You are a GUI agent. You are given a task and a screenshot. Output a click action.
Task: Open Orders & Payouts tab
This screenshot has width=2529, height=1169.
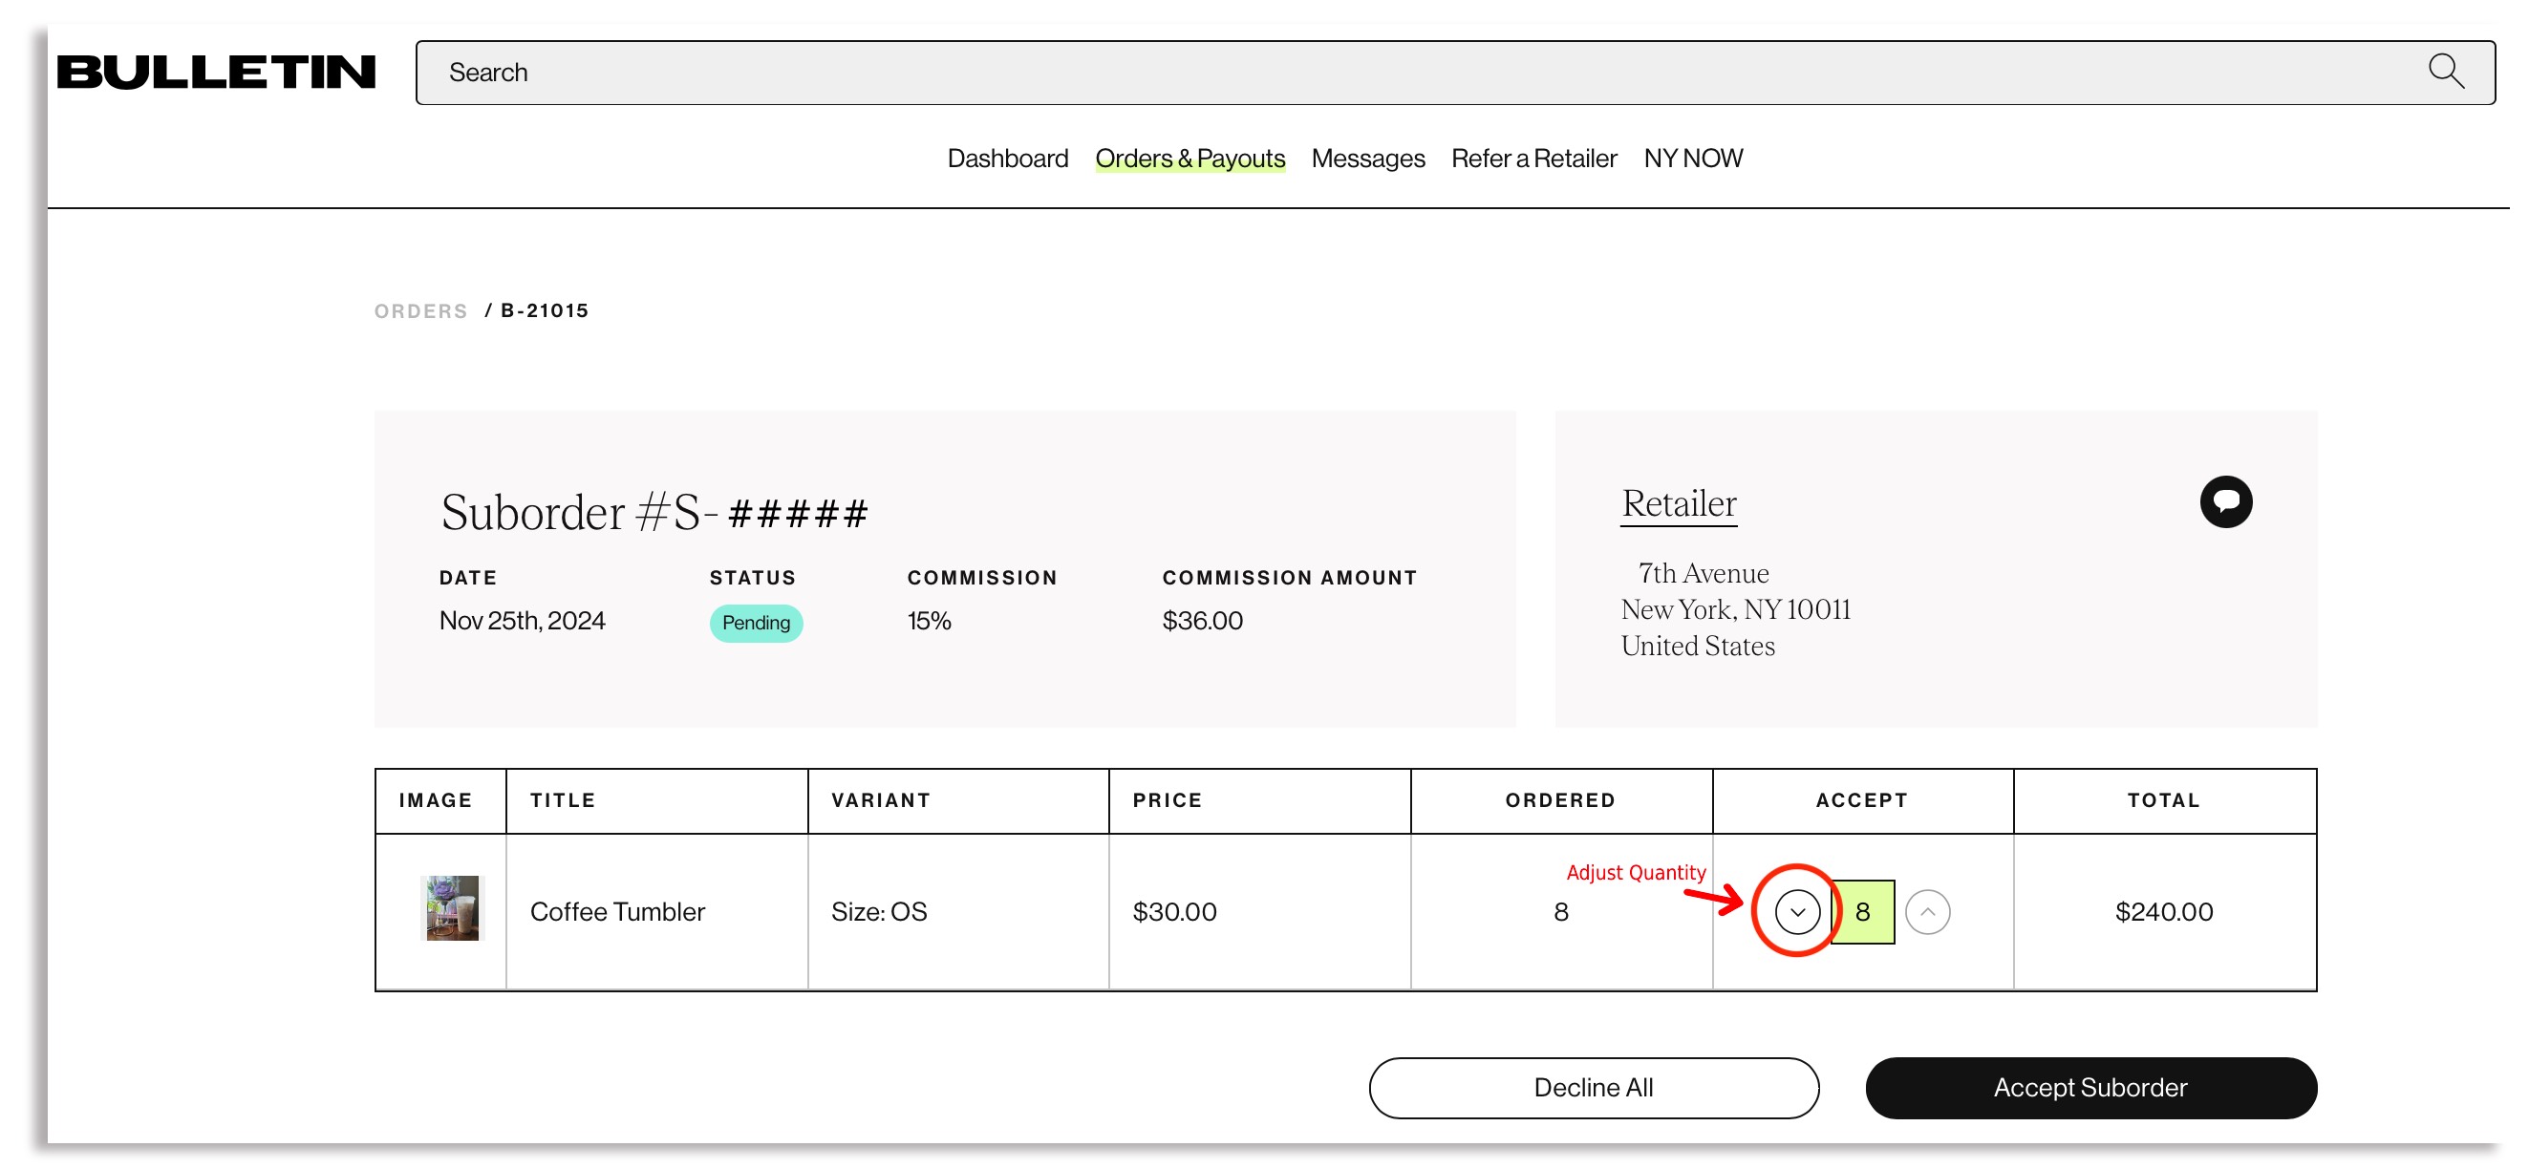[x=1189, y=158]
